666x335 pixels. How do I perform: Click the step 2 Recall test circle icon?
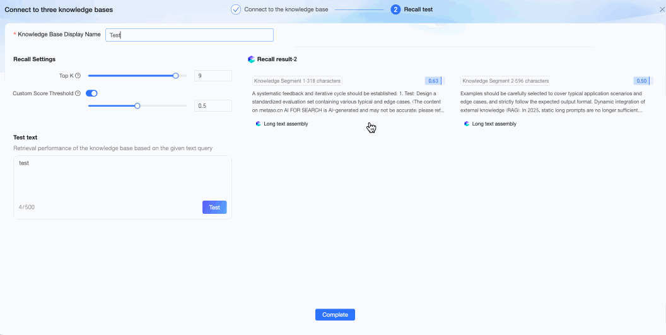click(395, 9)
